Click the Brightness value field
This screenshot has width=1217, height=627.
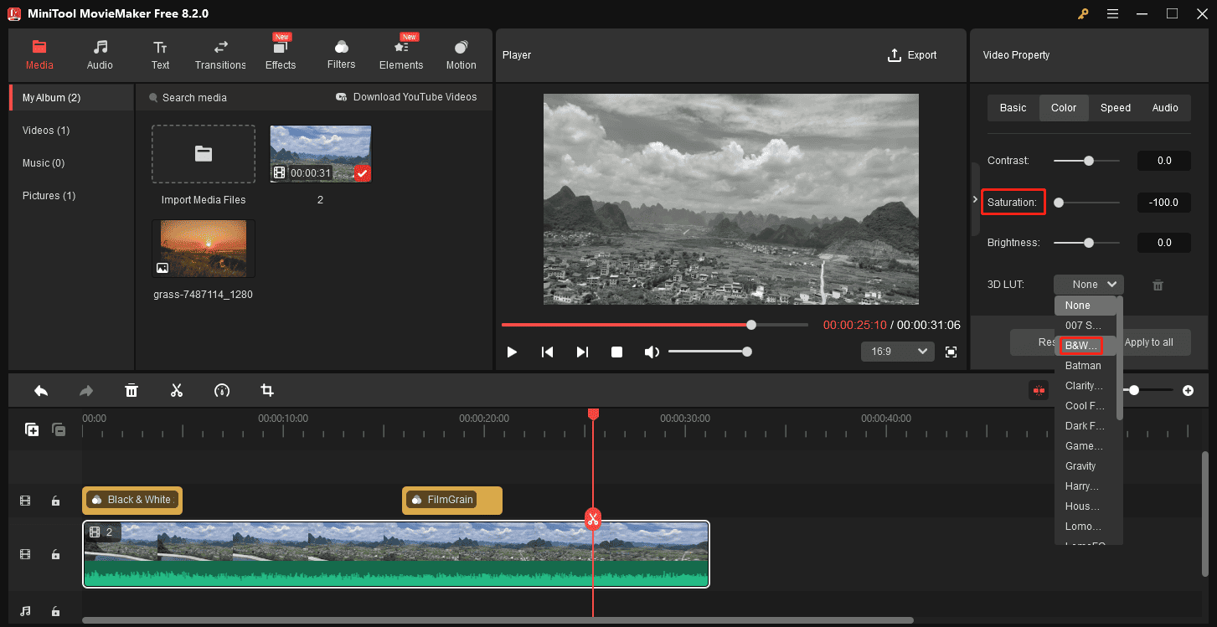1163,243
